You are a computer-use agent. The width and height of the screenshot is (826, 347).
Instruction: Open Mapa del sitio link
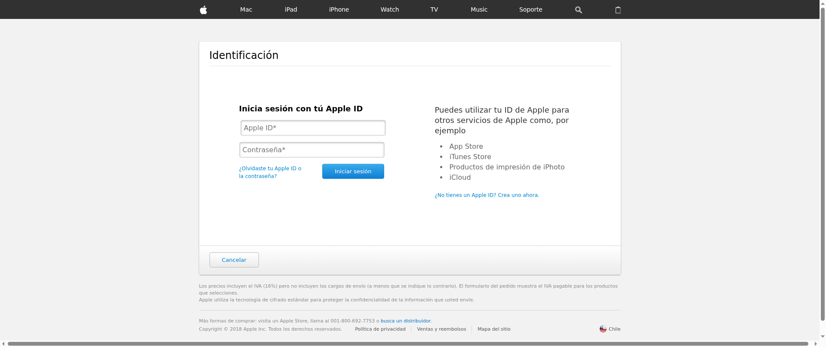494,329
